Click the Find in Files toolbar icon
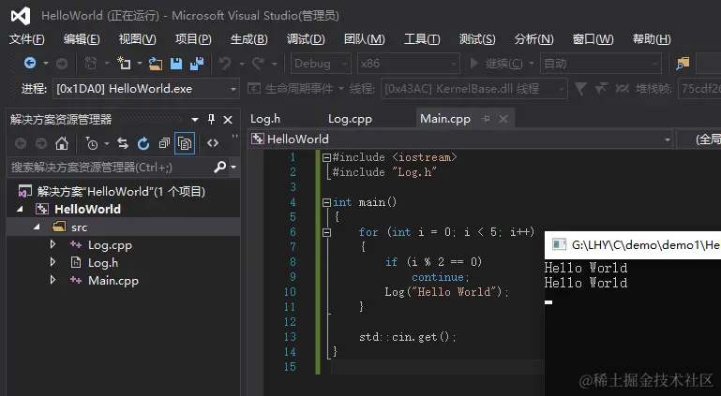The image size is (721, 396). pyautogui.click(x=683, y=64)
